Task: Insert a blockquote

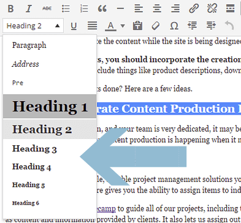Action: point(102,9)
